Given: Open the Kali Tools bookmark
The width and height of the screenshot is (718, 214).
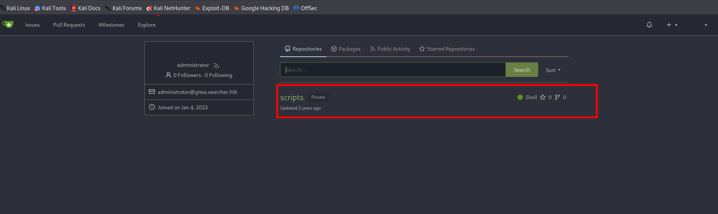Looking at the screenshot, I should point(50,8).
